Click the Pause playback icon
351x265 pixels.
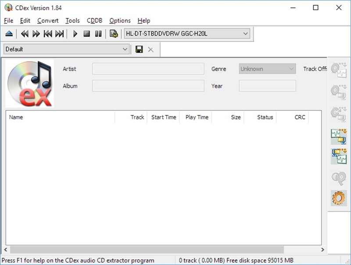coord(98,34)
